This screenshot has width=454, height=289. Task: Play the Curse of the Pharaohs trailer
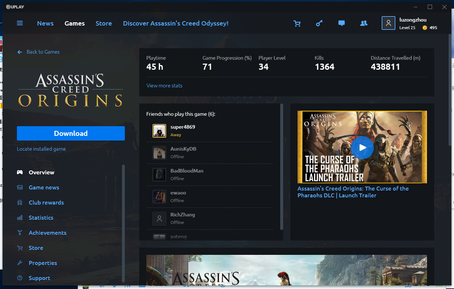[362, 147]
